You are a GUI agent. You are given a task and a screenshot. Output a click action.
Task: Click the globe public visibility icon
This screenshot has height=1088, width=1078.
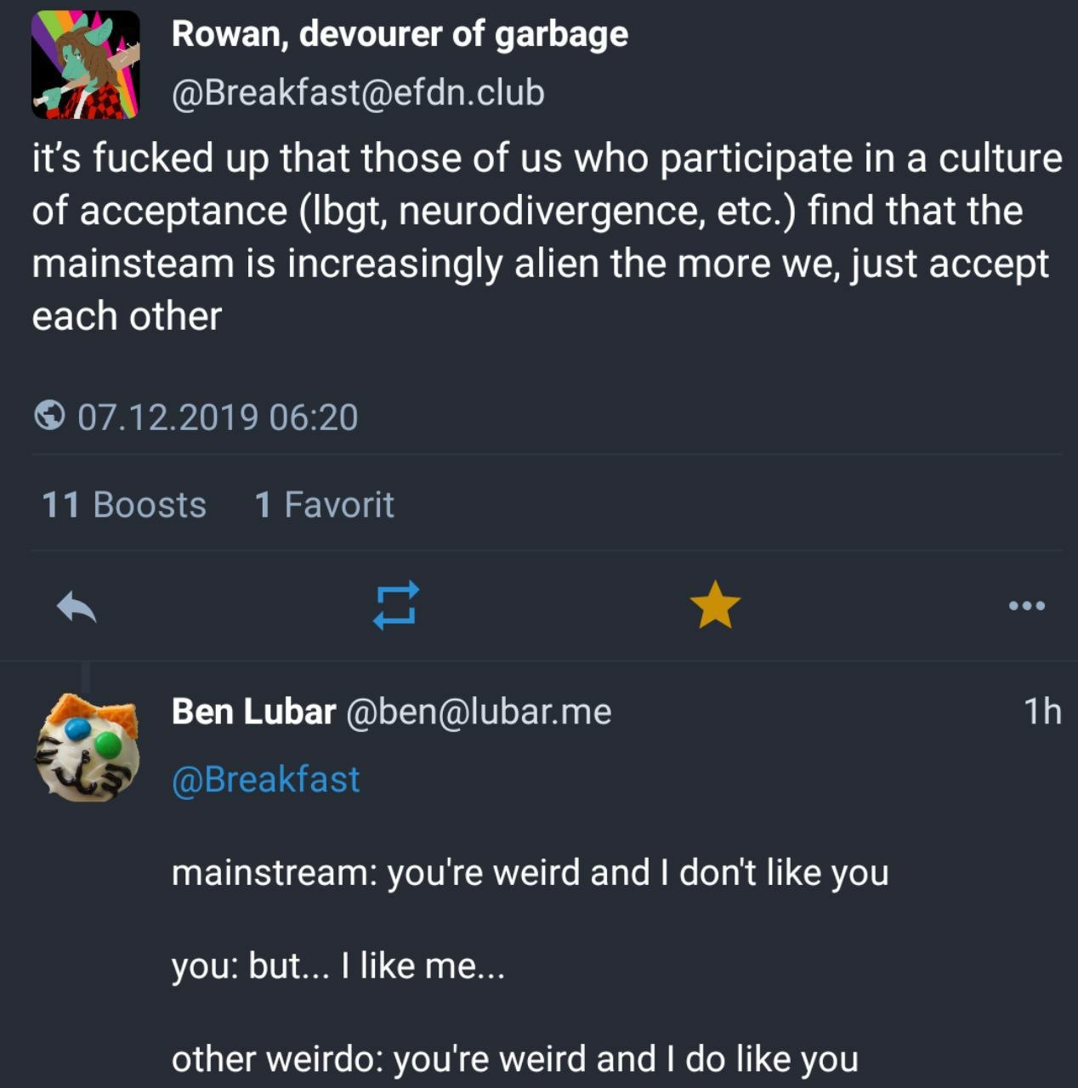(x=50, y=416)
